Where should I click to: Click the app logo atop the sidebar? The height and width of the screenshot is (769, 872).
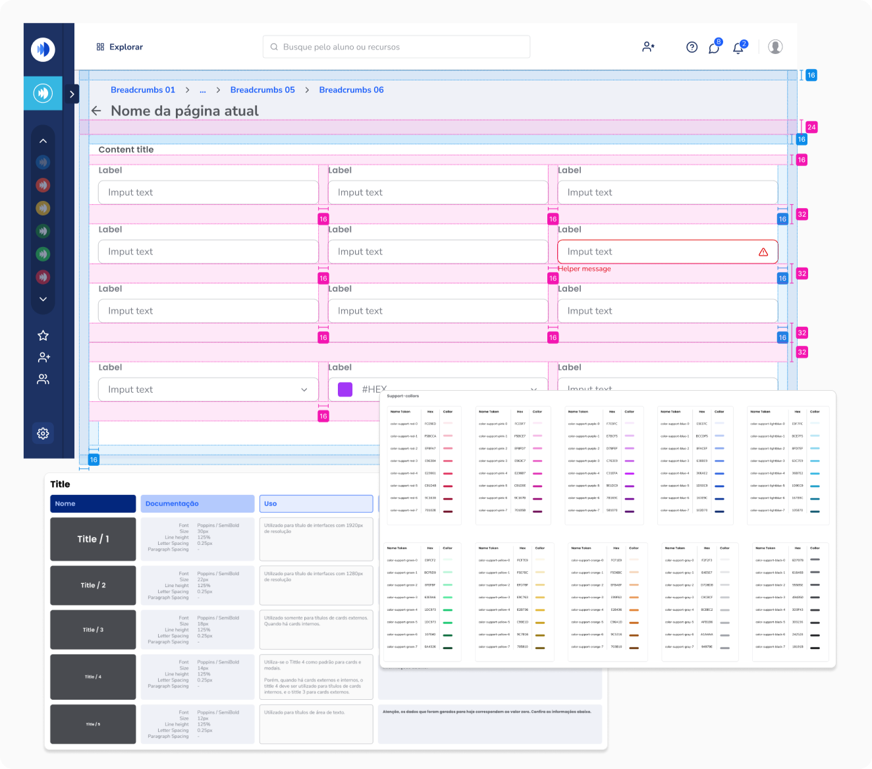point(43,49)
